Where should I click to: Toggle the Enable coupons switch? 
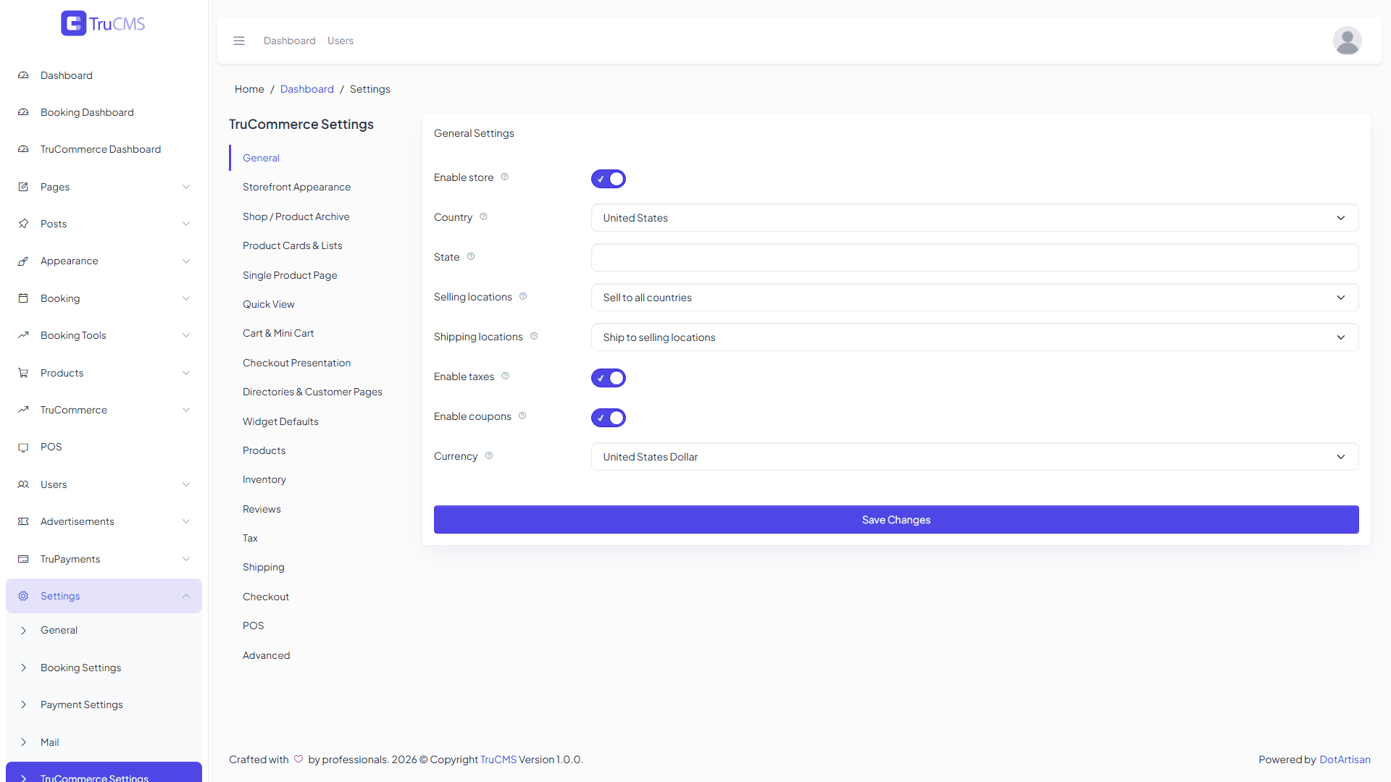pyautogui.click(x=609, y=418)
